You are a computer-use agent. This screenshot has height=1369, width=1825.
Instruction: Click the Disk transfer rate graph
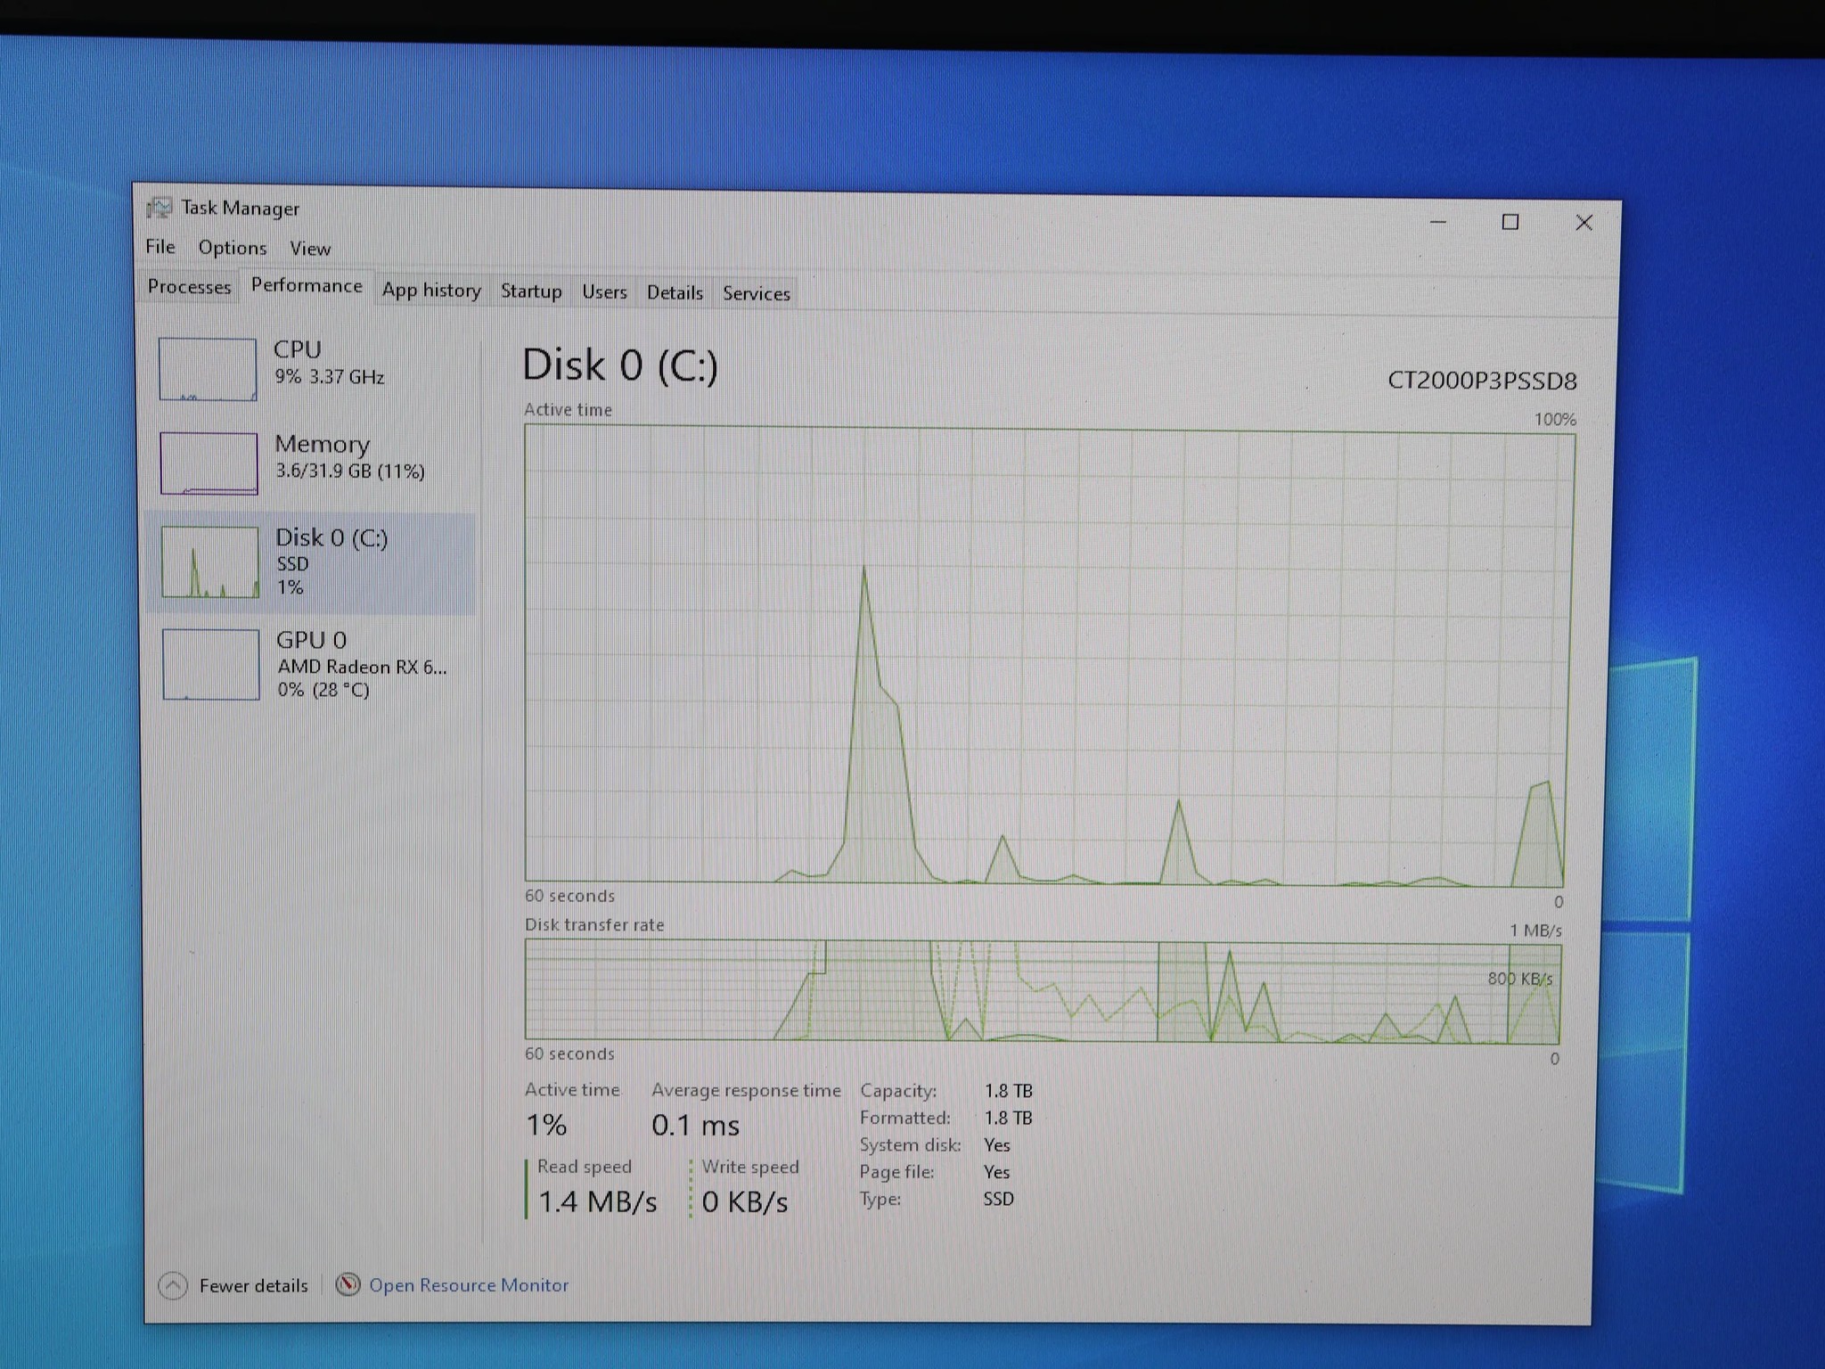pos(1042,991)
